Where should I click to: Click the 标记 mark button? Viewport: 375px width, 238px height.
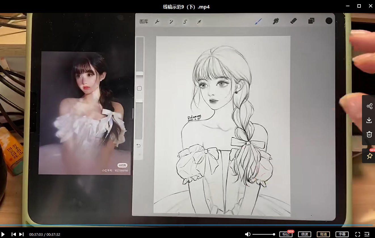click(286, 234)
